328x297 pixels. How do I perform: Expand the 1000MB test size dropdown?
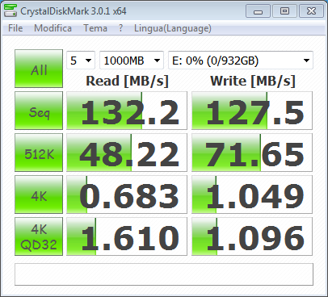coord(132,61)
